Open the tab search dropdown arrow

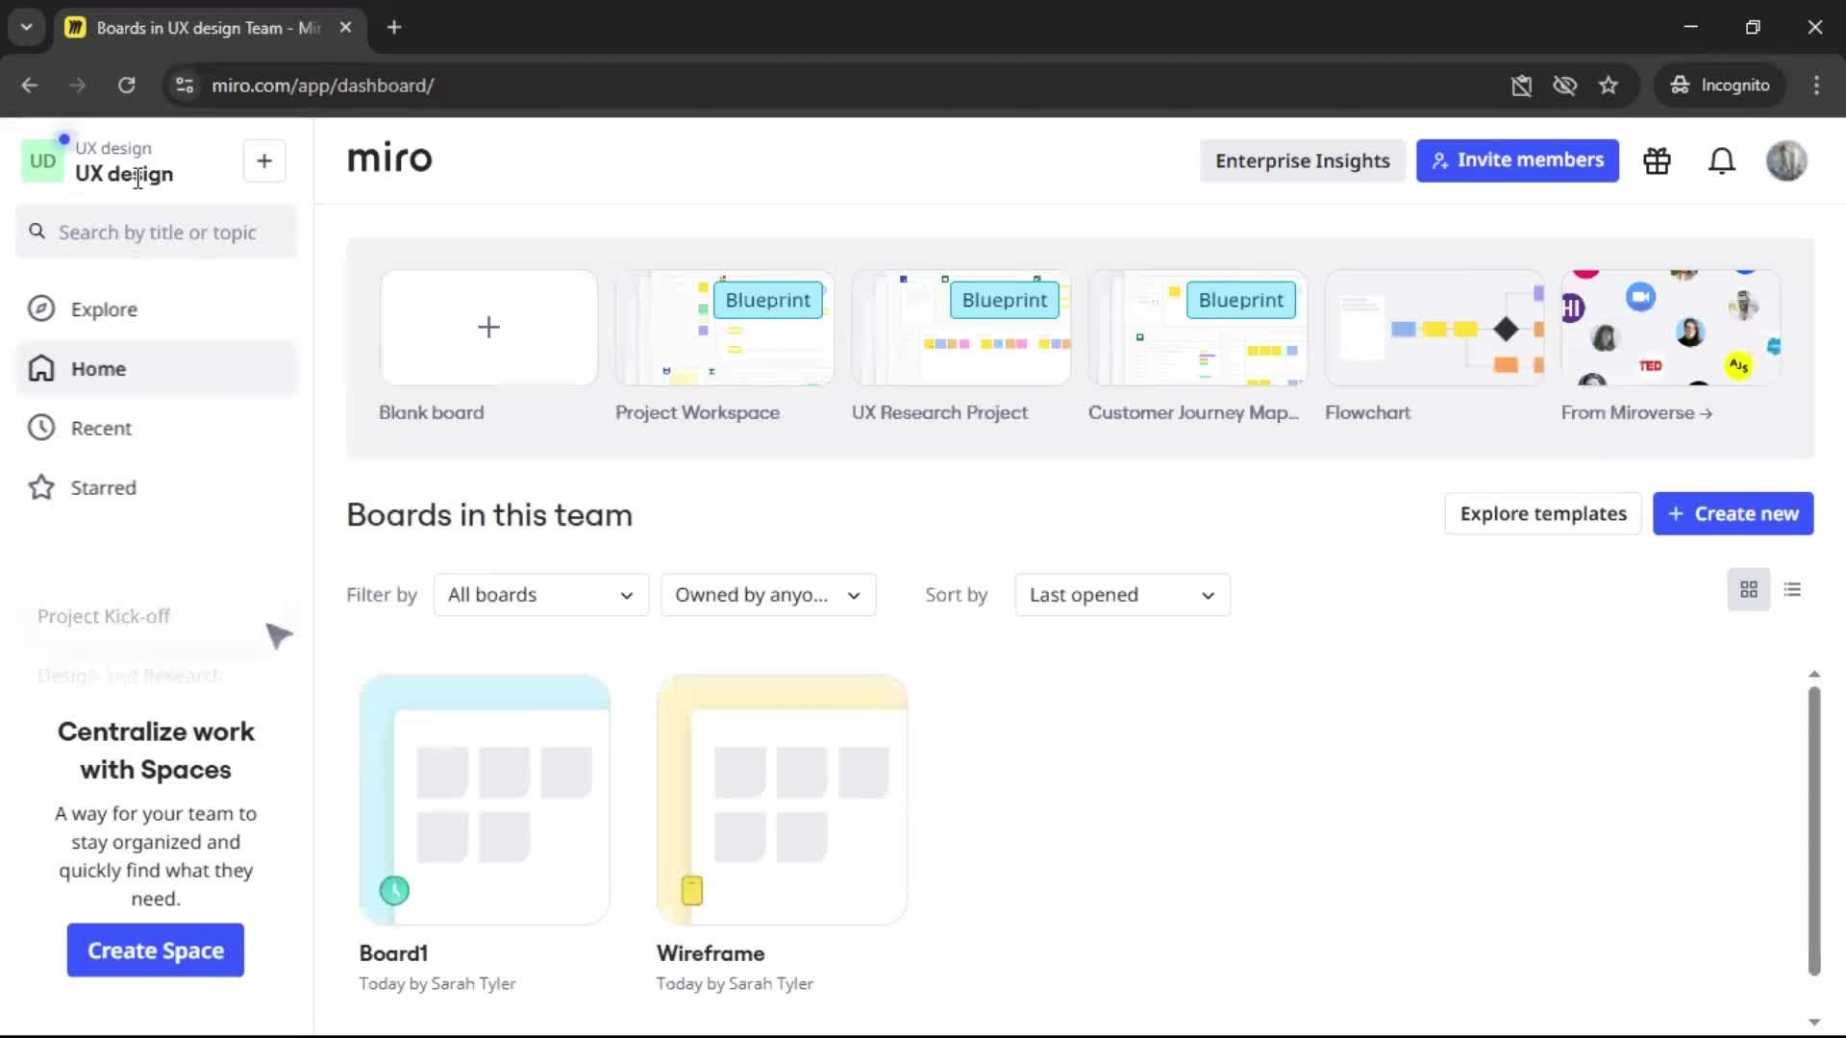point(26,27)
